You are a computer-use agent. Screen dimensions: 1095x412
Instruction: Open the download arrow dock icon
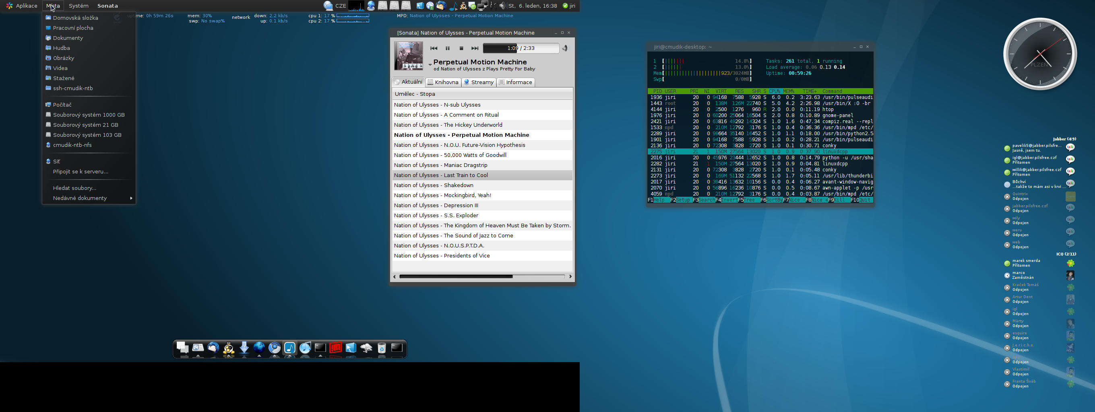244,348
